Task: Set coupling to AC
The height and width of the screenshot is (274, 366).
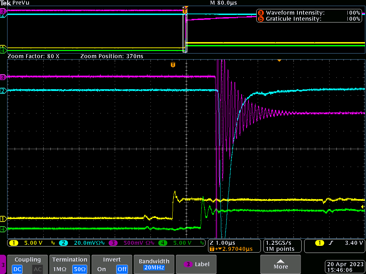Action: [x=38, y=269]
